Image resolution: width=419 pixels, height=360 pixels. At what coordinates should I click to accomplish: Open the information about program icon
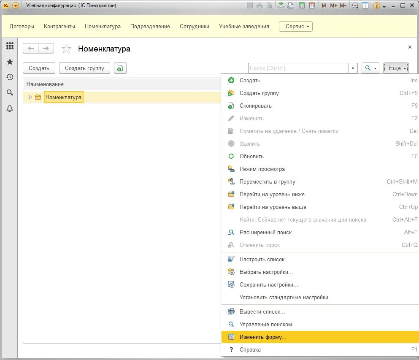tap(376, 5)
